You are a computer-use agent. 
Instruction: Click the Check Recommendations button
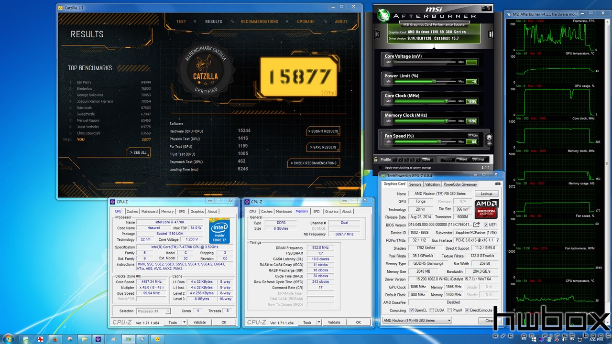[x=314, y=163]
